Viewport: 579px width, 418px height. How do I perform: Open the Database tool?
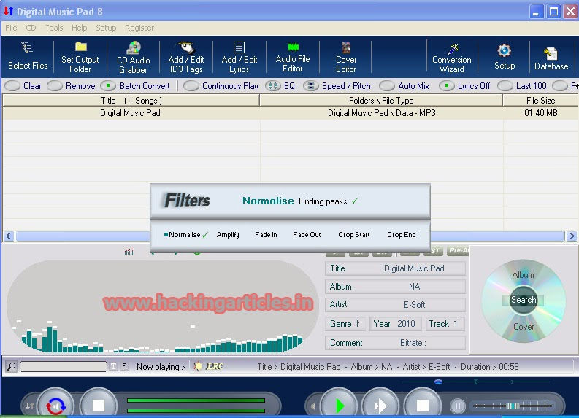[551, 58]
